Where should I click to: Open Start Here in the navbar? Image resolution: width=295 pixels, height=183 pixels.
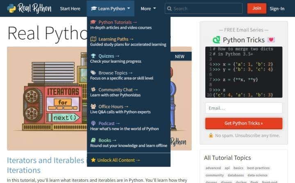70,9
